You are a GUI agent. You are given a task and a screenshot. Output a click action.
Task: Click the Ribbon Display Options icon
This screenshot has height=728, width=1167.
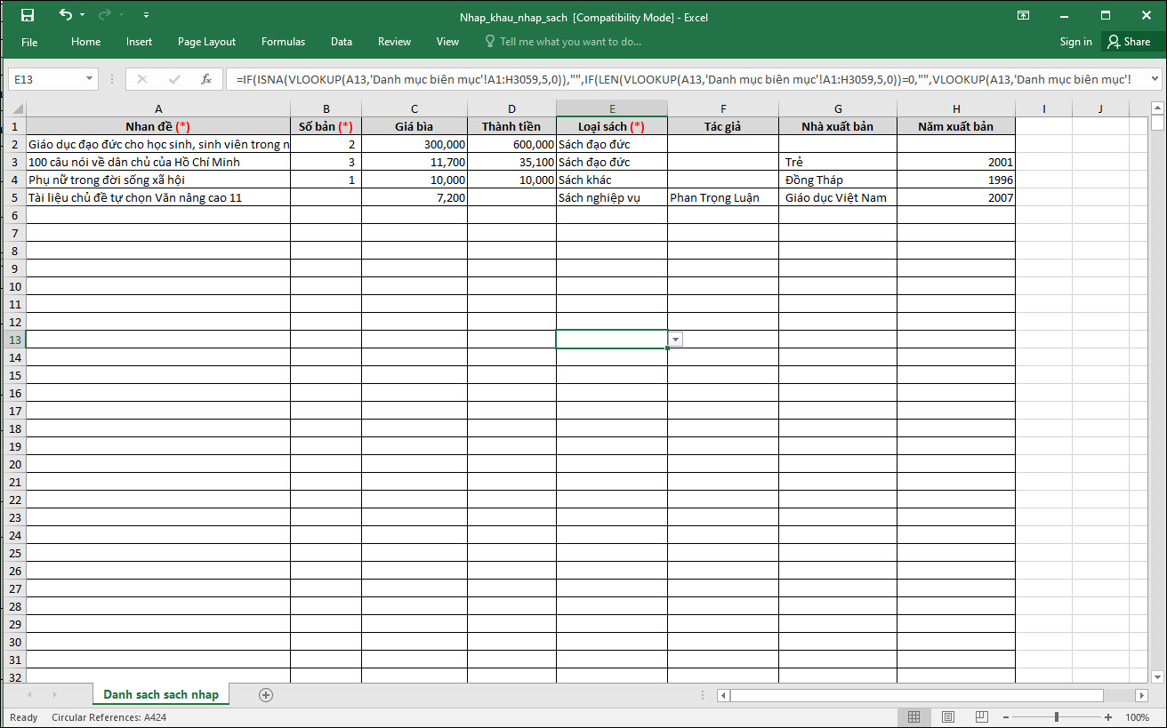point(1024,15)
